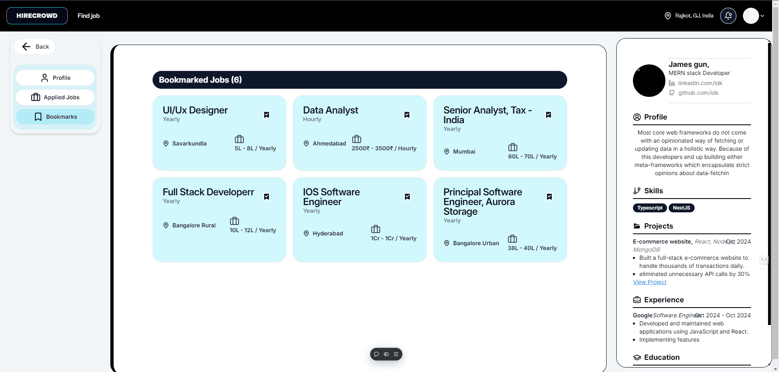Follow the View Project link

pos(650,282)
